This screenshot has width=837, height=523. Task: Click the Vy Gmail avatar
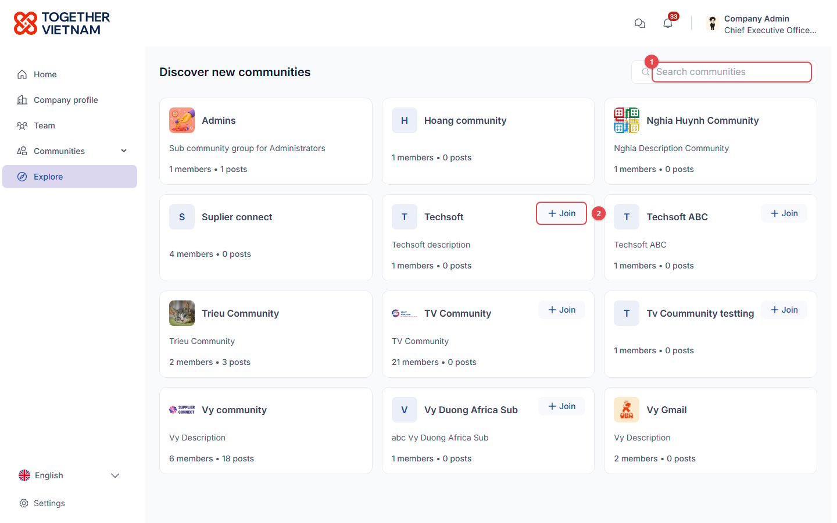(x=627, y=410)
